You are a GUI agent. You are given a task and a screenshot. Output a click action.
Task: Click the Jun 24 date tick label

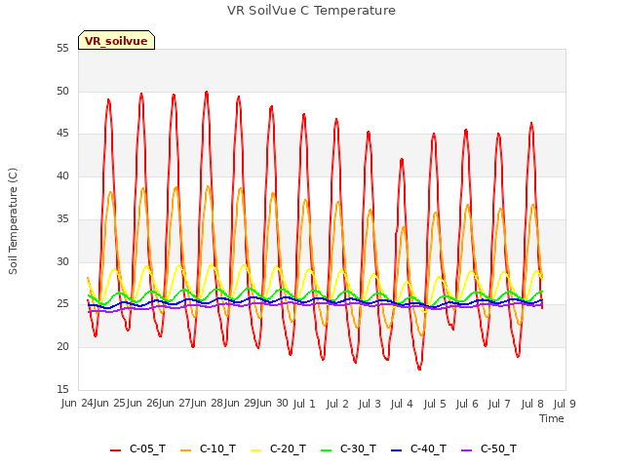pyautogui.click(x=77, y=404)
